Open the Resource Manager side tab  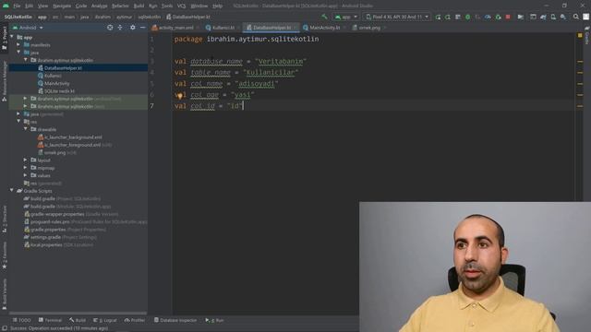pyautogui.click(x=4, y=81)
